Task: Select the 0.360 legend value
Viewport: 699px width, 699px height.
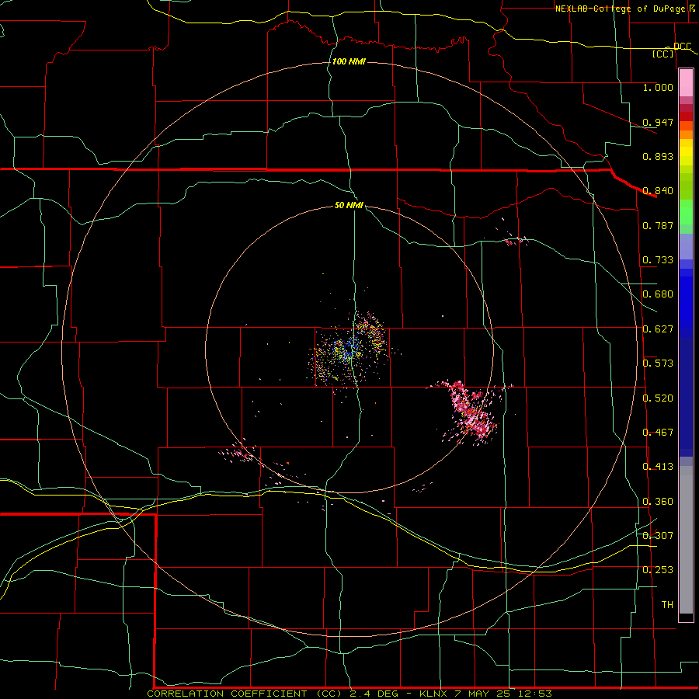Action: tap(658, 501)
